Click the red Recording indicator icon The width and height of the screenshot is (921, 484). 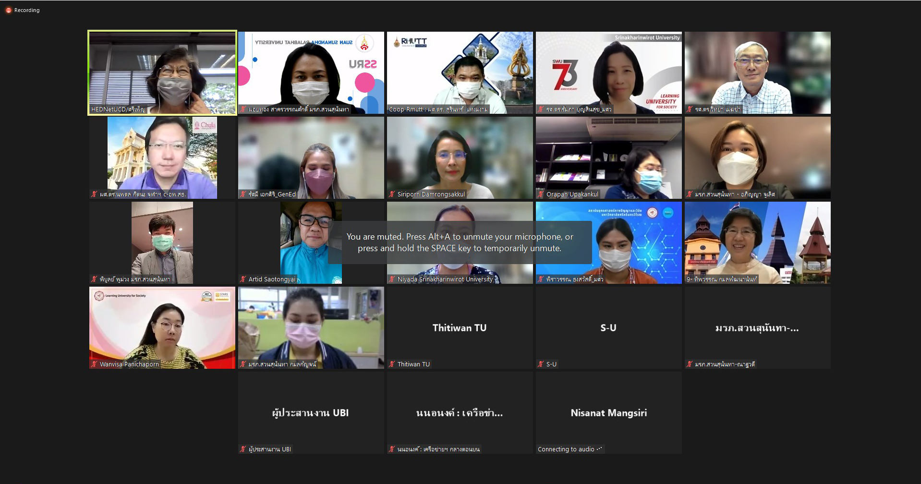[8, 10]
